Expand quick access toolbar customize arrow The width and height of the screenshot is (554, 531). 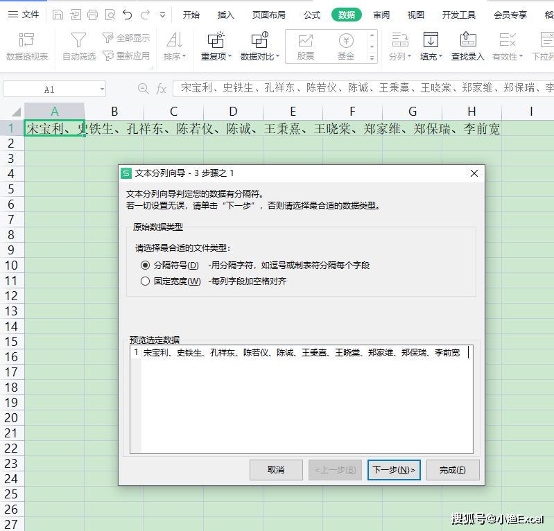coord(162,15)
